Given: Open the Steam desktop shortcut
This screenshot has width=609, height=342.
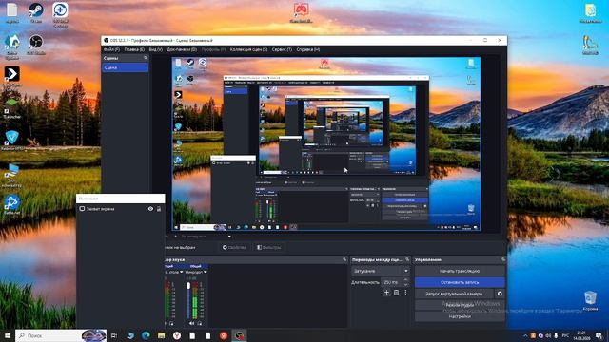Looking at the screenshot, I should 36,12.
